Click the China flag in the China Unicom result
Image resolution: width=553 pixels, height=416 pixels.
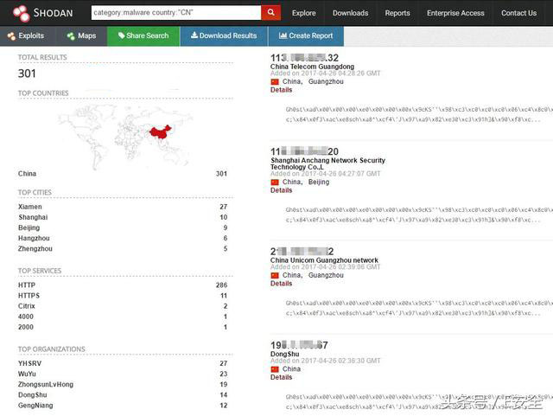click(275, 275)
